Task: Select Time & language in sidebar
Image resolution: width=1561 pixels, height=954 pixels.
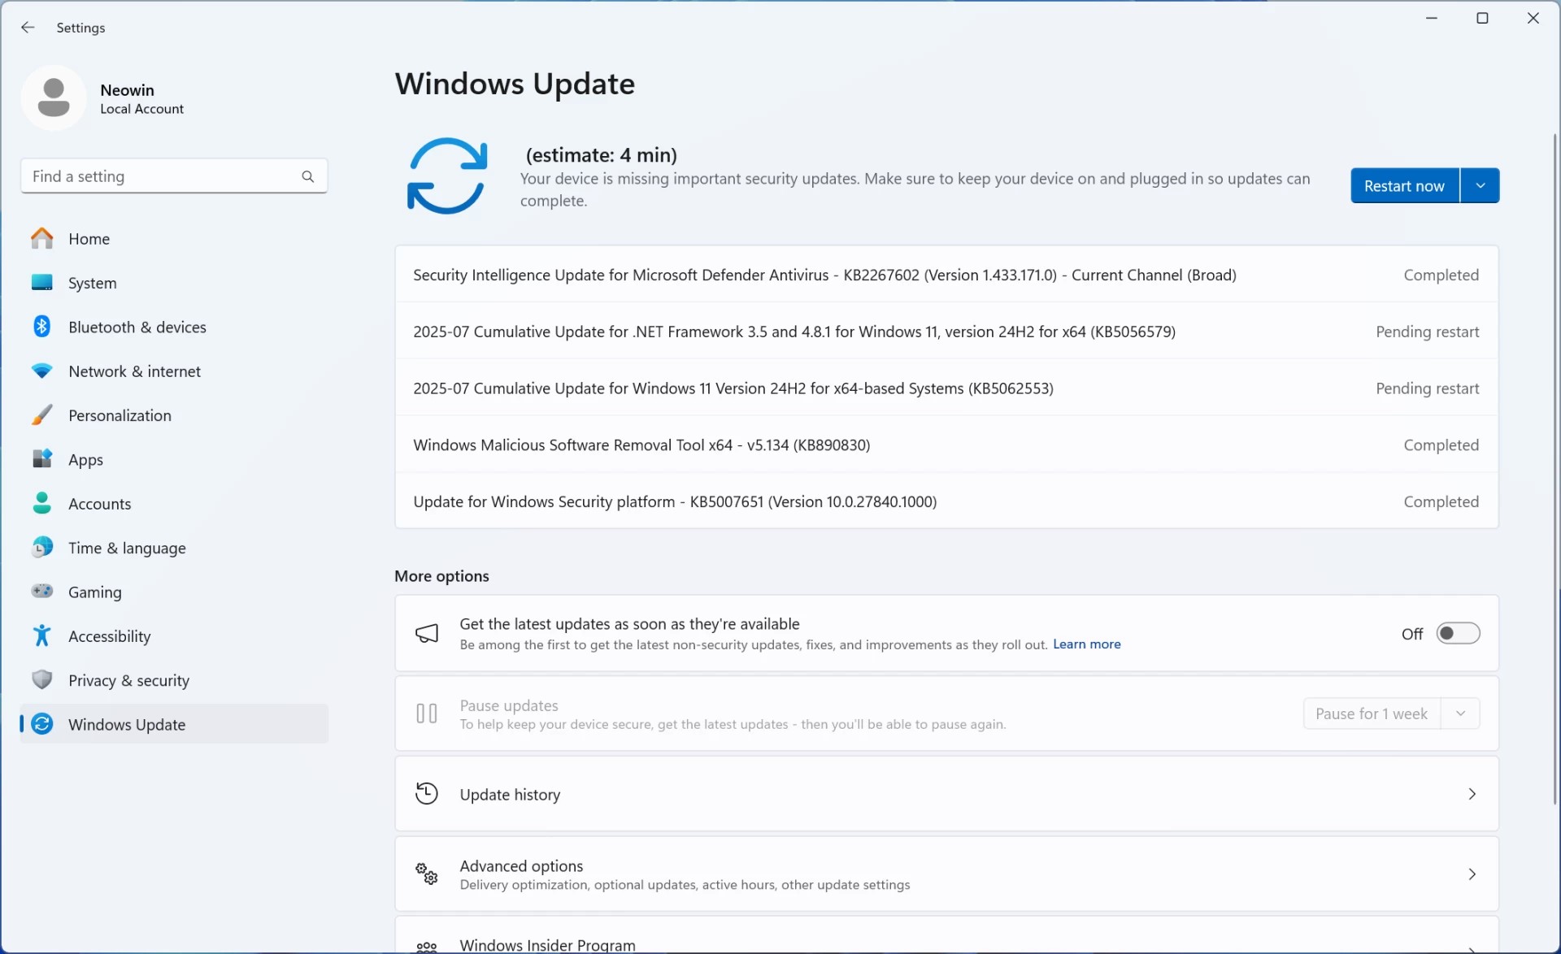Action: (127, 549)
